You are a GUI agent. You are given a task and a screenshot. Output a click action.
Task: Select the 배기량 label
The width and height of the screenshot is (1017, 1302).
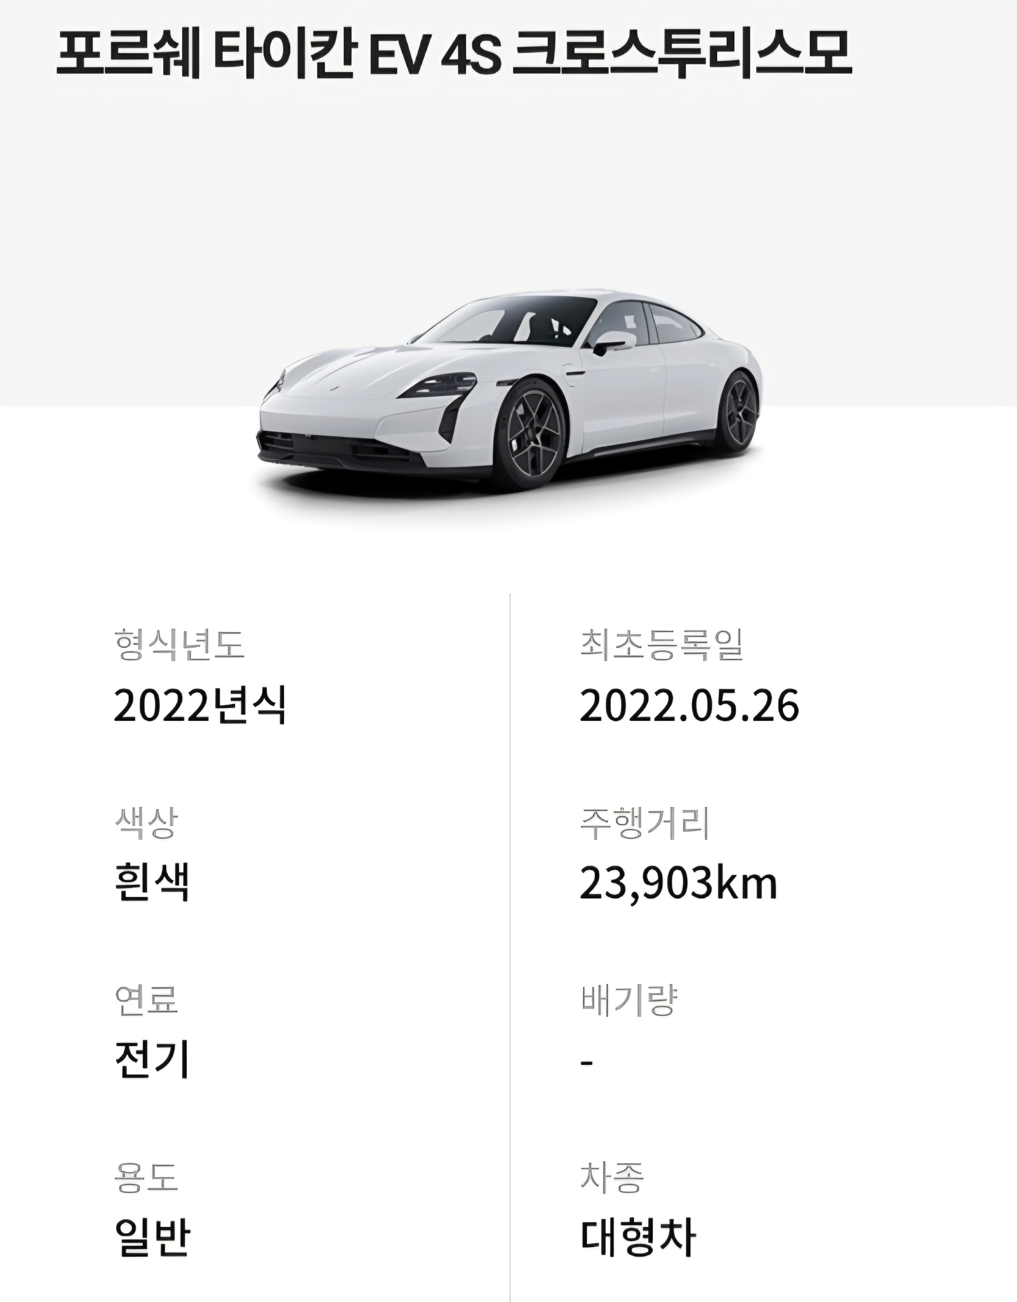[x=629, y=1000]
